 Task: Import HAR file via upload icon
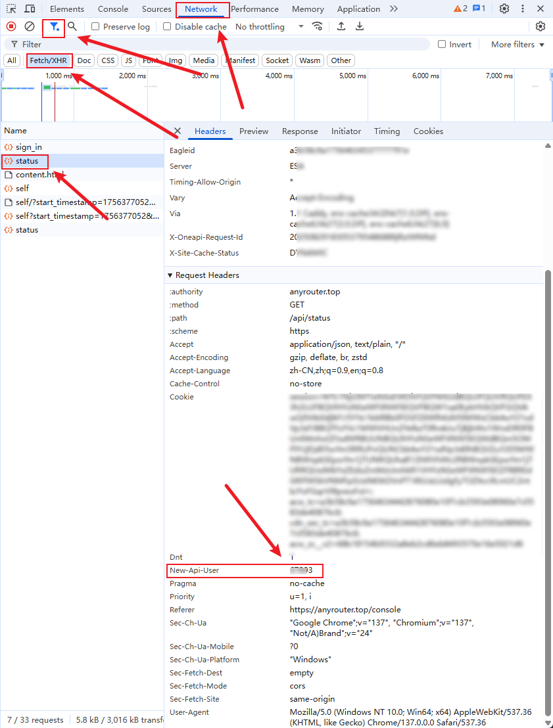point(341,26)
